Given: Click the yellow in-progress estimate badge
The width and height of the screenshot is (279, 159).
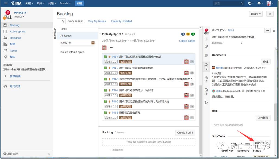Looking at the screenshot, I should click(x=188, y=34).
